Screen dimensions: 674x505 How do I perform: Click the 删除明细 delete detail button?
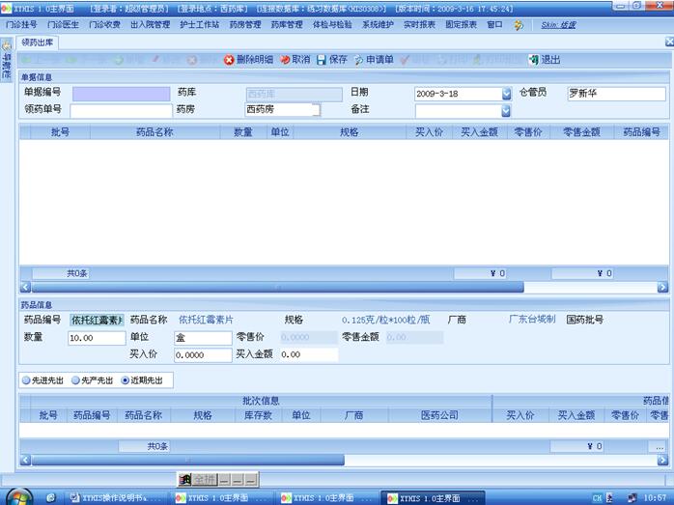click(248, 60)
